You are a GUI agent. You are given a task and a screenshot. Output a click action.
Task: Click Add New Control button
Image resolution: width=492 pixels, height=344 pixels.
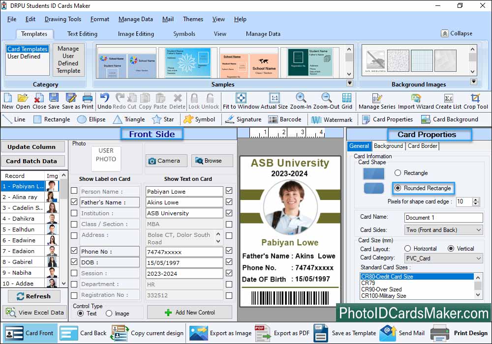click(189, 313)
